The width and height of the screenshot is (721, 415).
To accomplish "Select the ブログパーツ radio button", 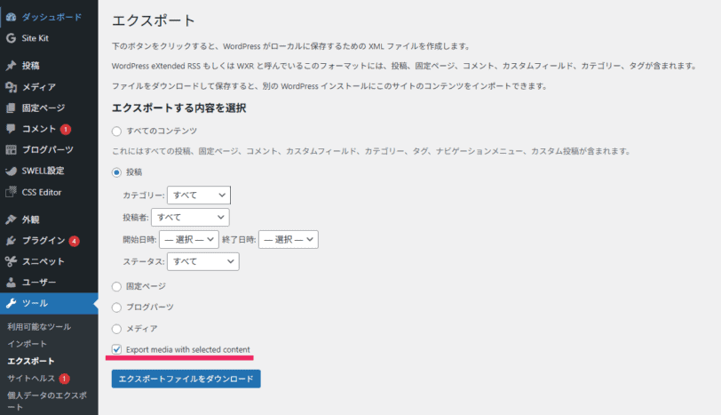I will tap(117, 307).
